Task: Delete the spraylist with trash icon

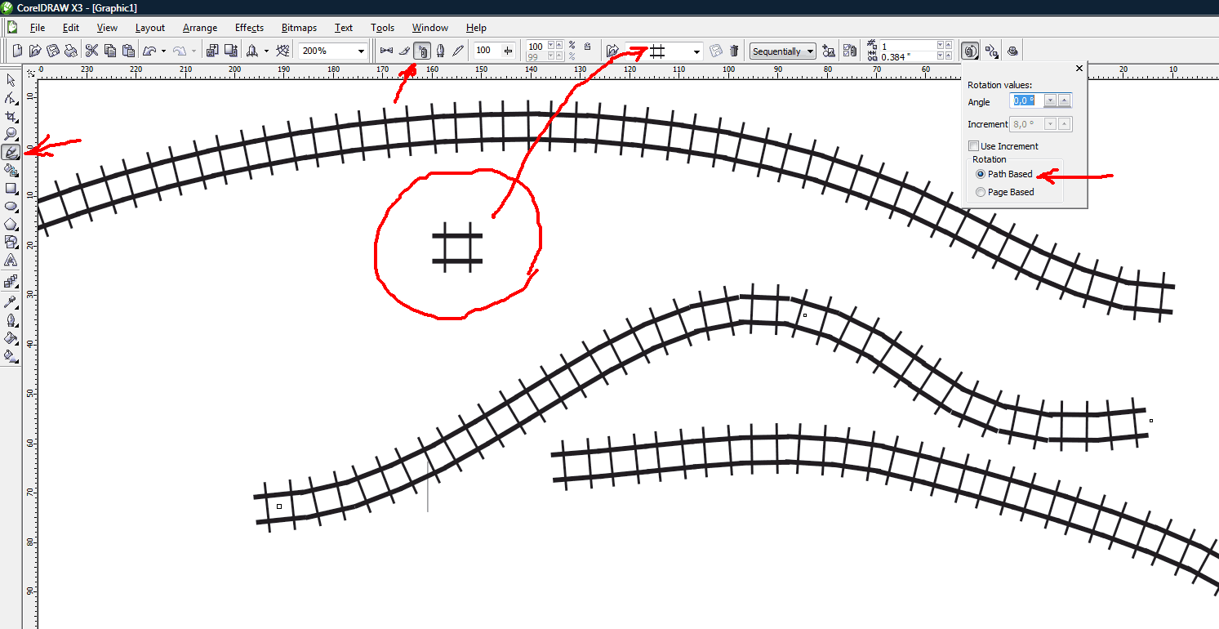Action: point(734,51)
